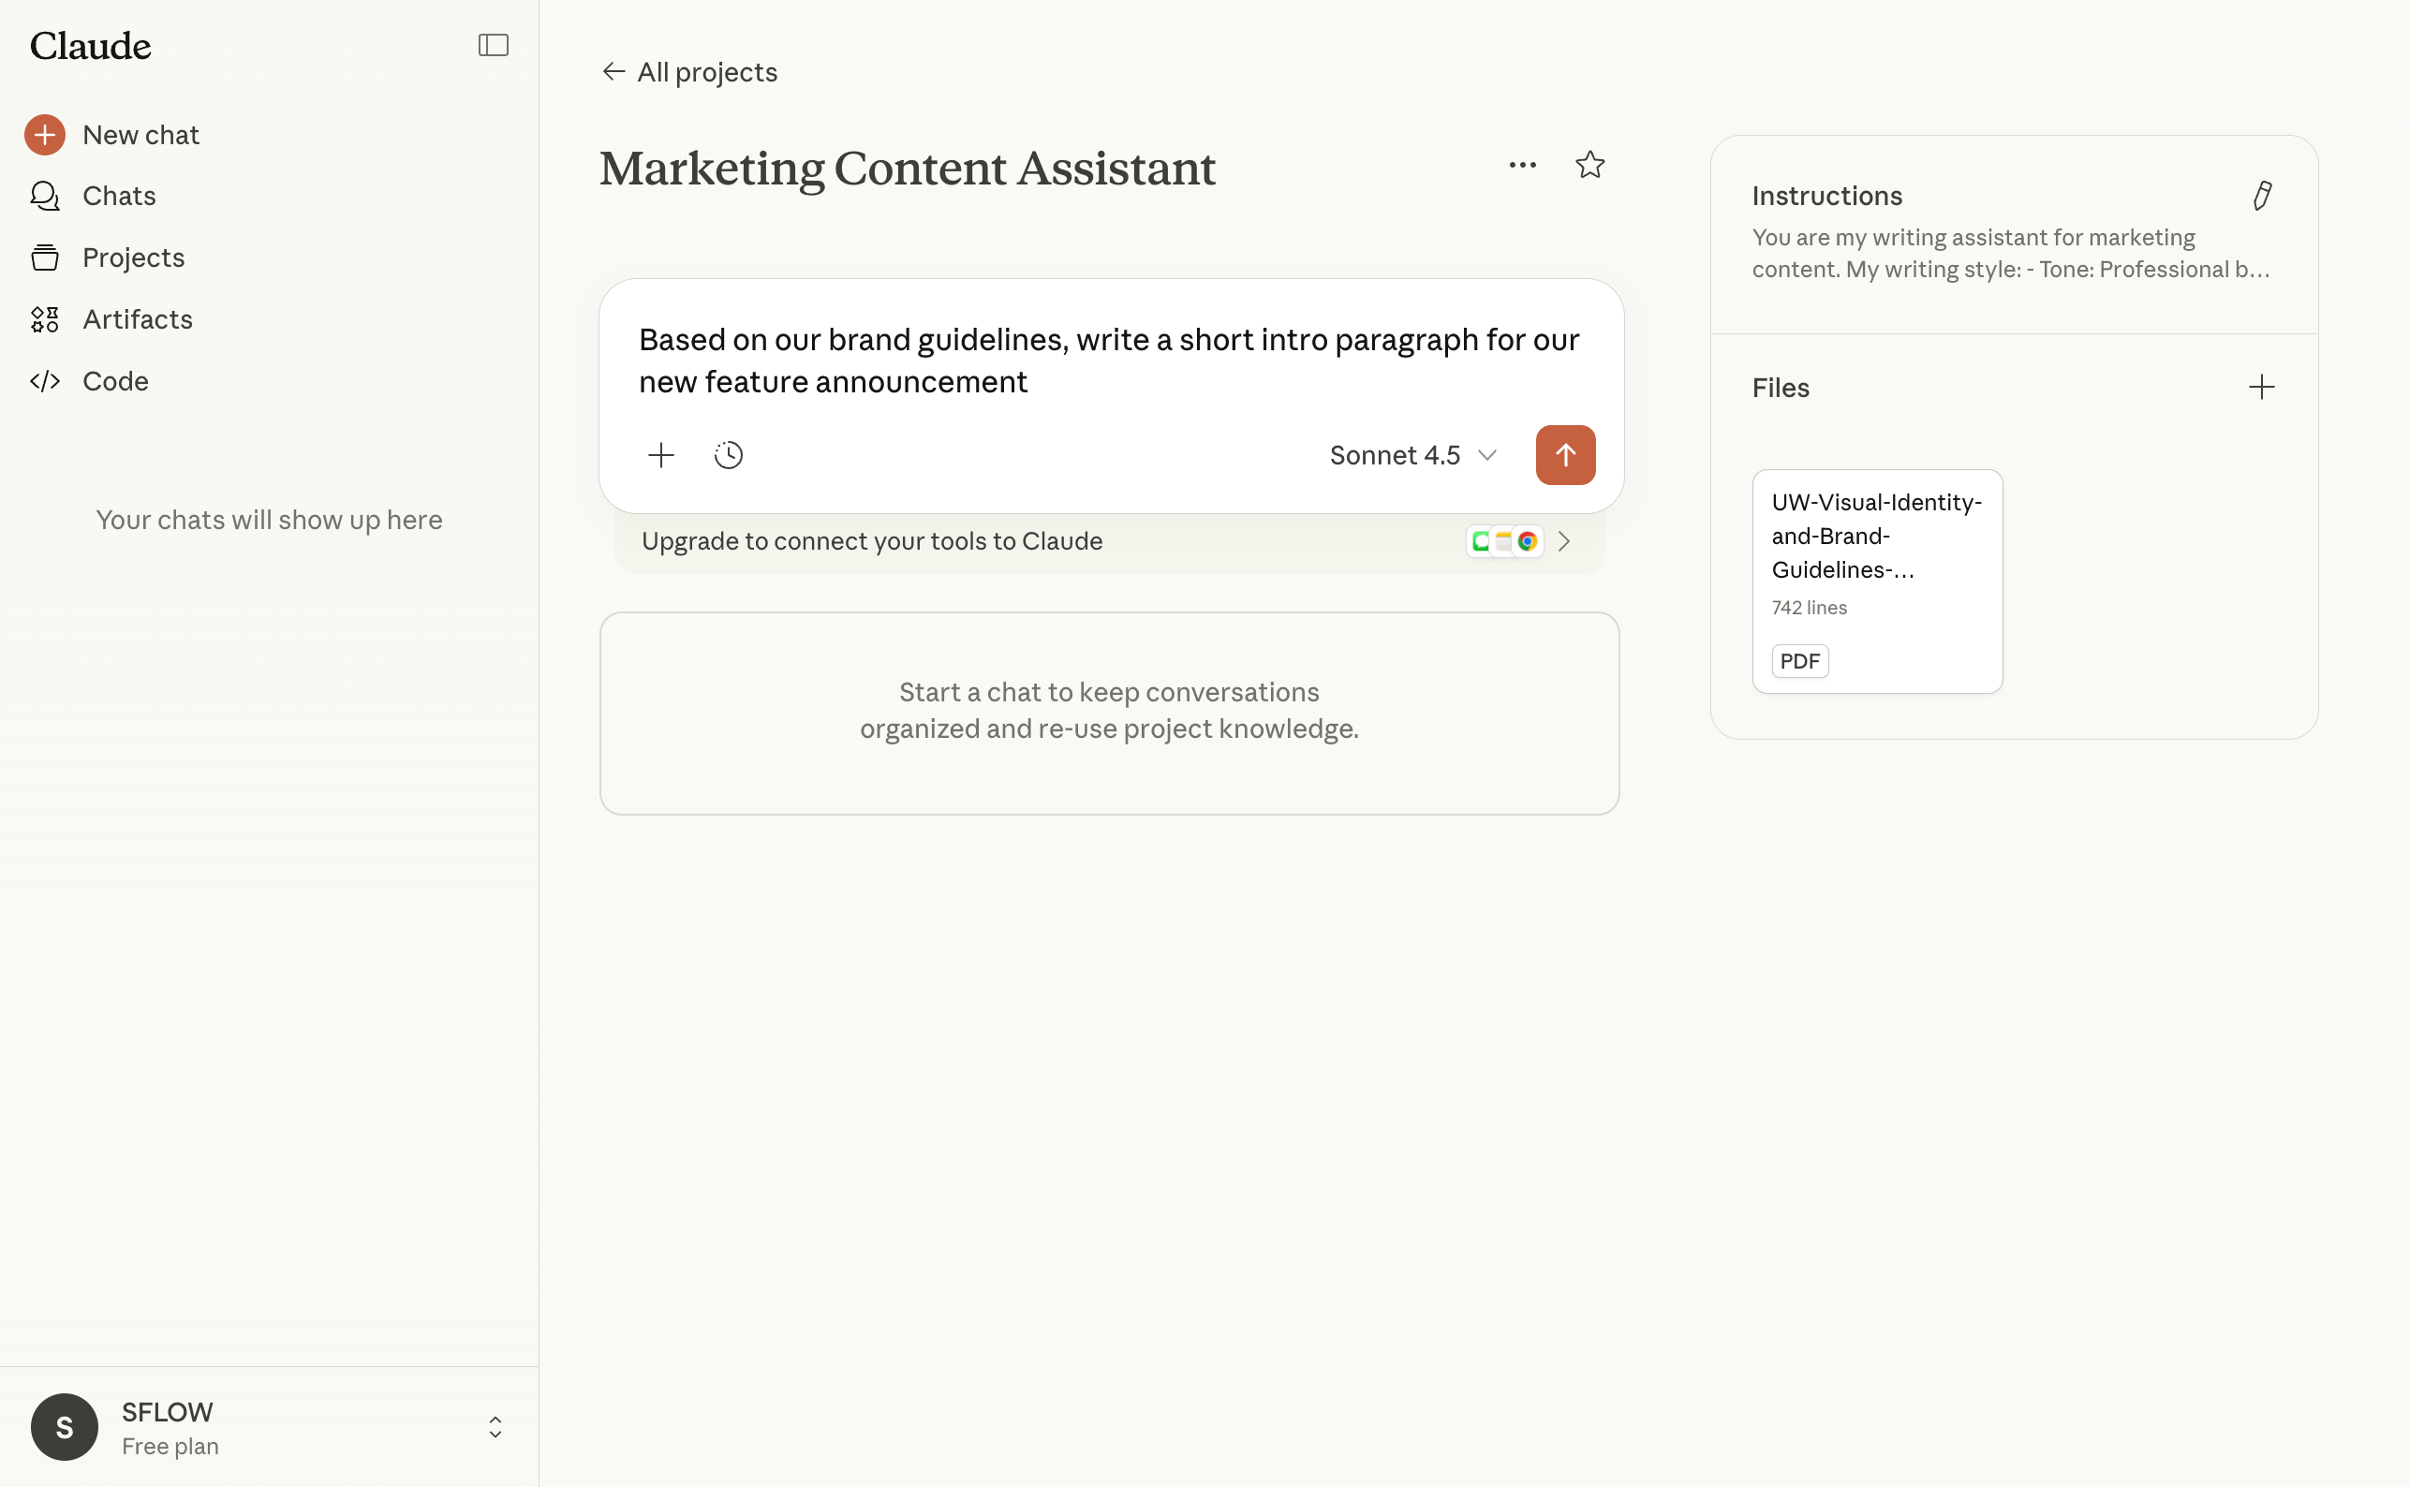Open the Sonnet 4.5 model dropdown

[1411, 455]
